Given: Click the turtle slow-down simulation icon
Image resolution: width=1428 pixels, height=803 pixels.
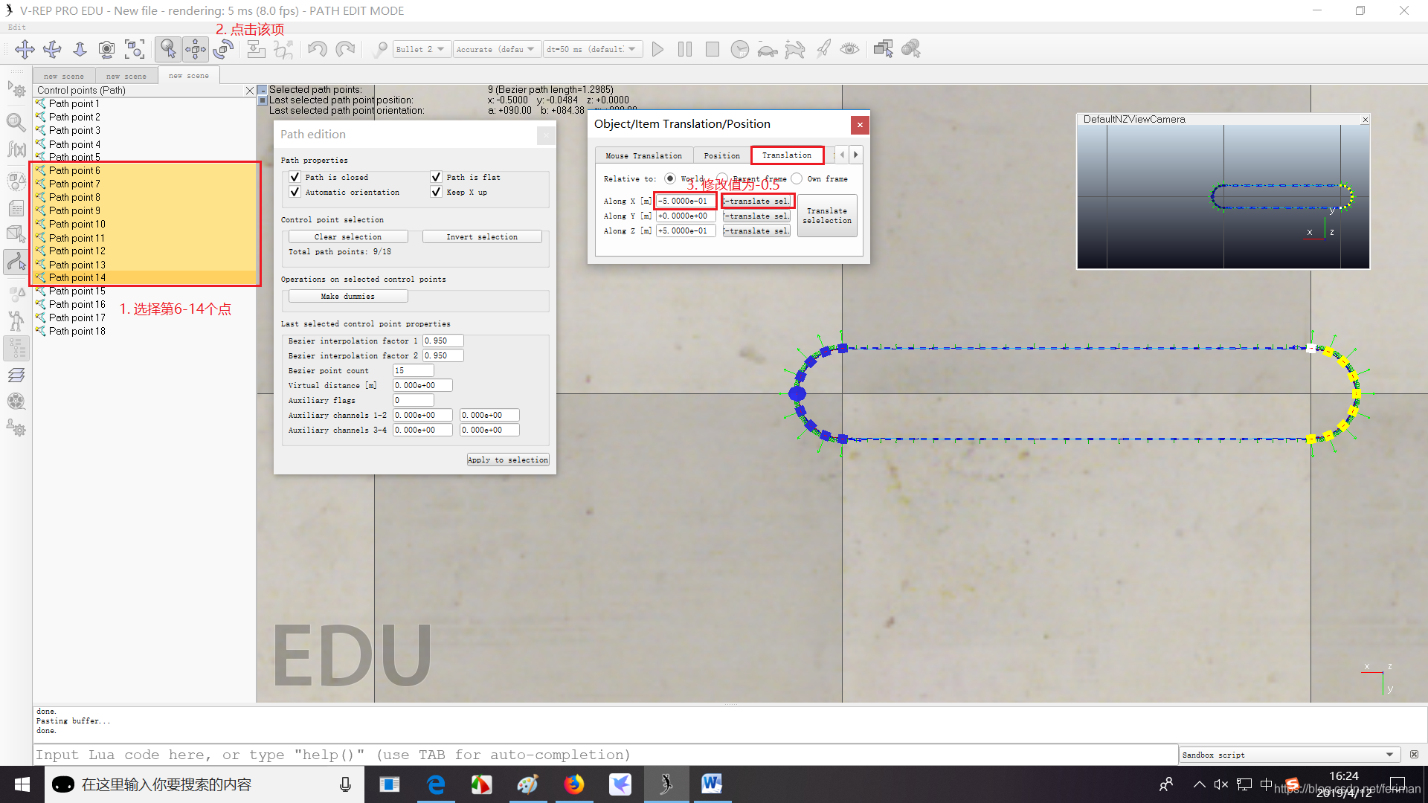Looking at the screenshot, I should [x=767, y=49].
